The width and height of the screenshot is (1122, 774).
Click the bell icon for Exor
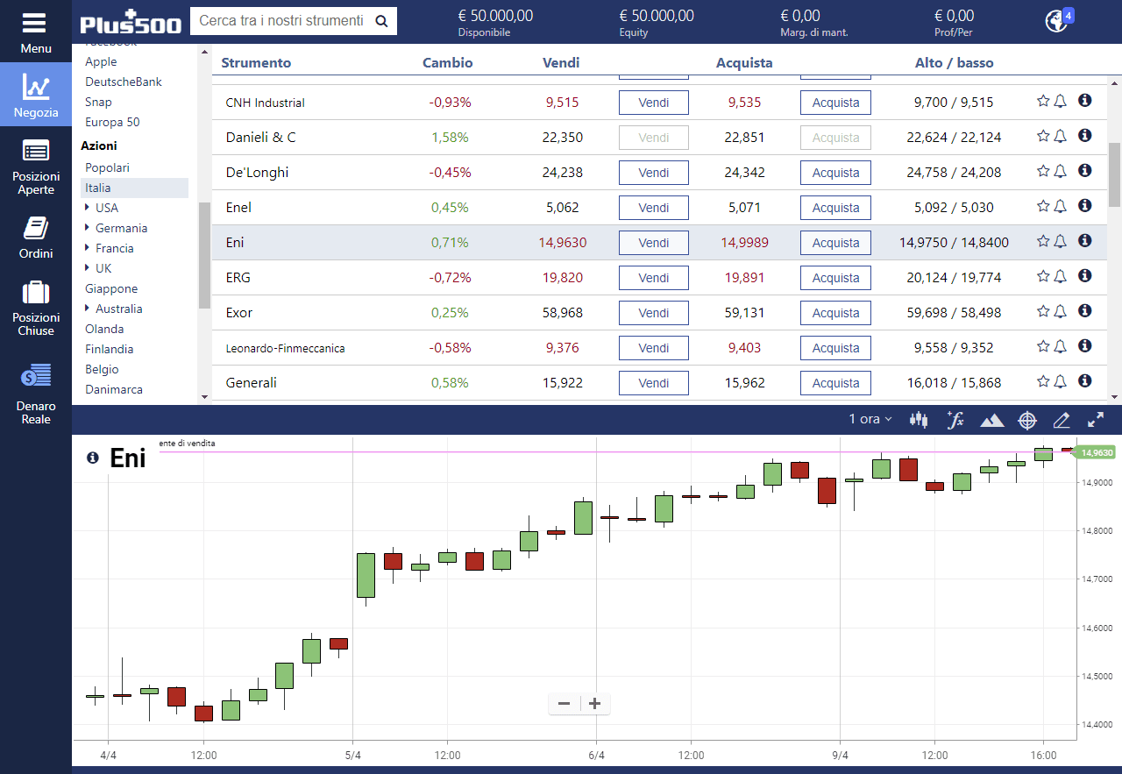[x=1060, y=311]
